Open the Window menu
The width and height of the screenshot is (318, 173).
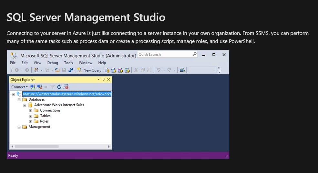(85, 63)
